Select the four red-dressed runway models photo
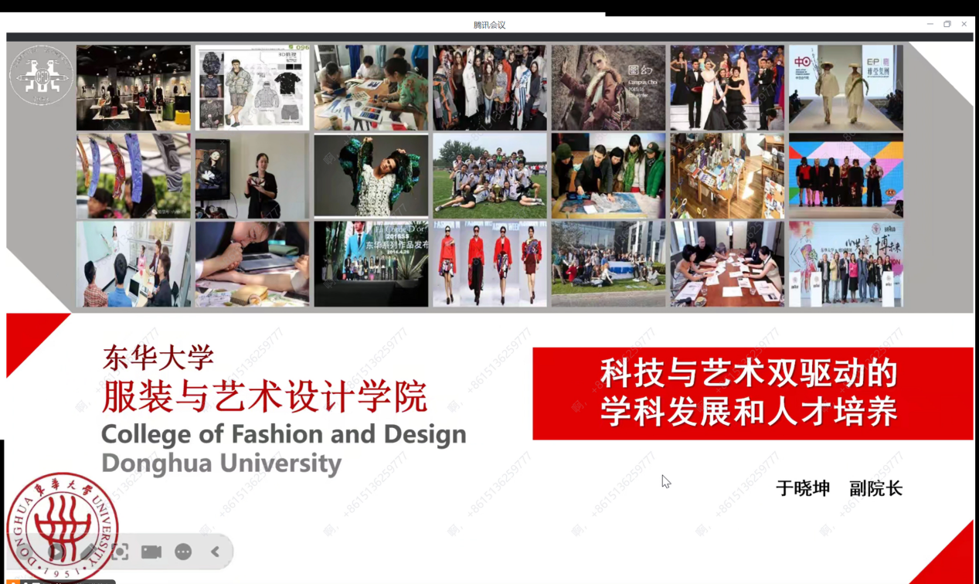 490,264
